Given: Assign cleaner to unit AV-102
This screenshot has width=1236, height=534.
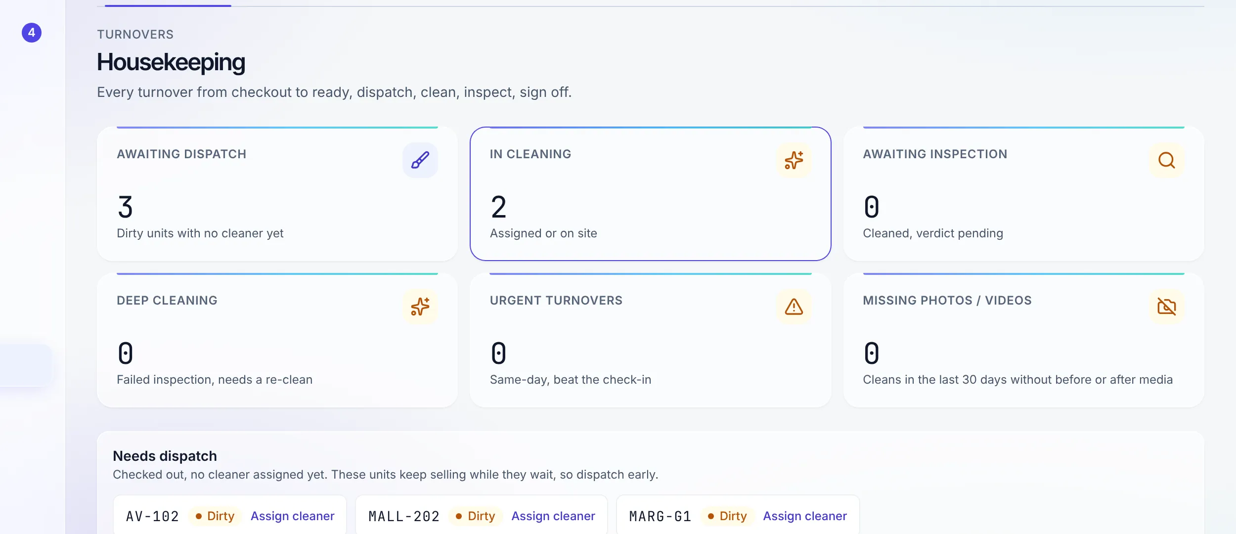Looking at the screenshot, I should 293,516.
